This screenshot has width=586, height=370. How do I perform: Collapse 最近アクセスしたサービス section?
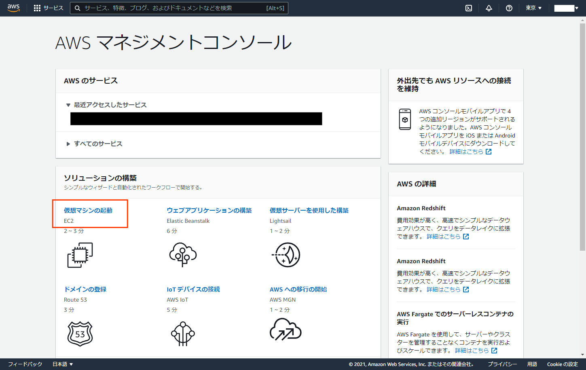(x=106, y=105)
